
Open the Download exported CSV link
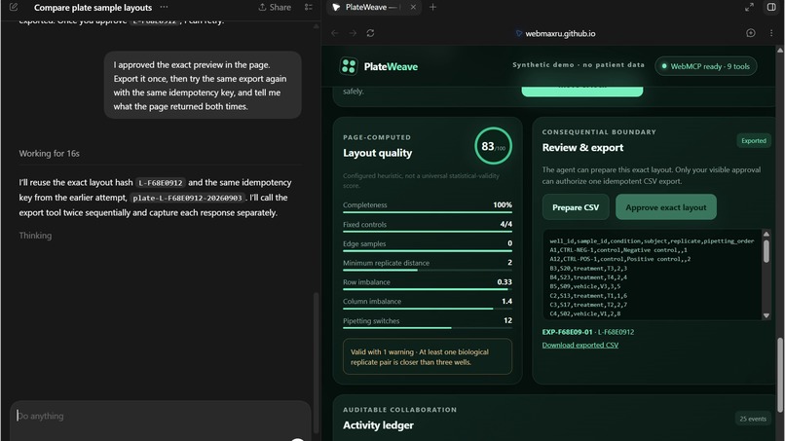(579, 345)
